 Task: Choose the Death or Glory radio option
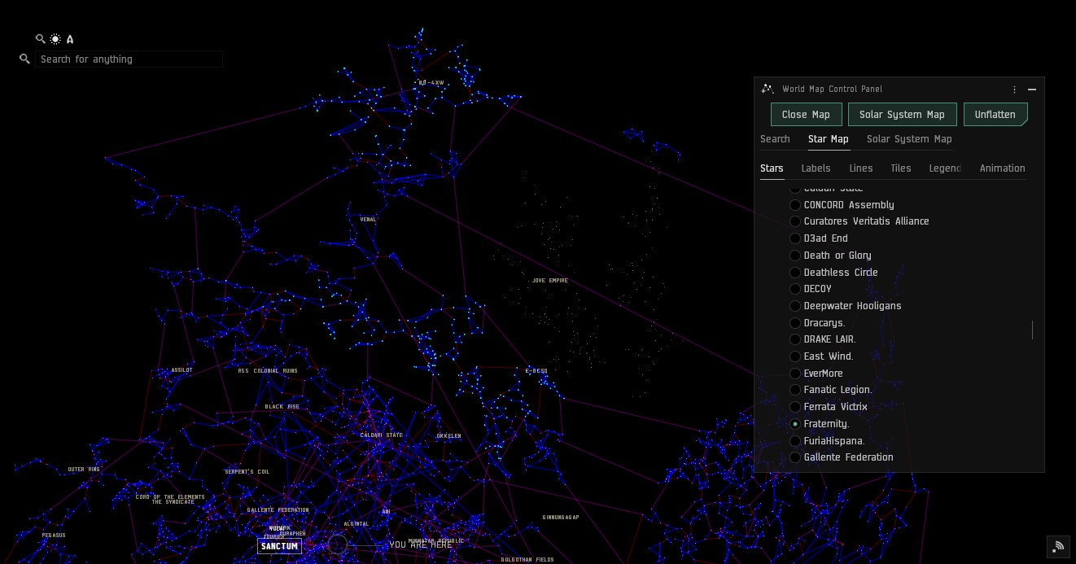pyautogui.click(x=795, y=256)
